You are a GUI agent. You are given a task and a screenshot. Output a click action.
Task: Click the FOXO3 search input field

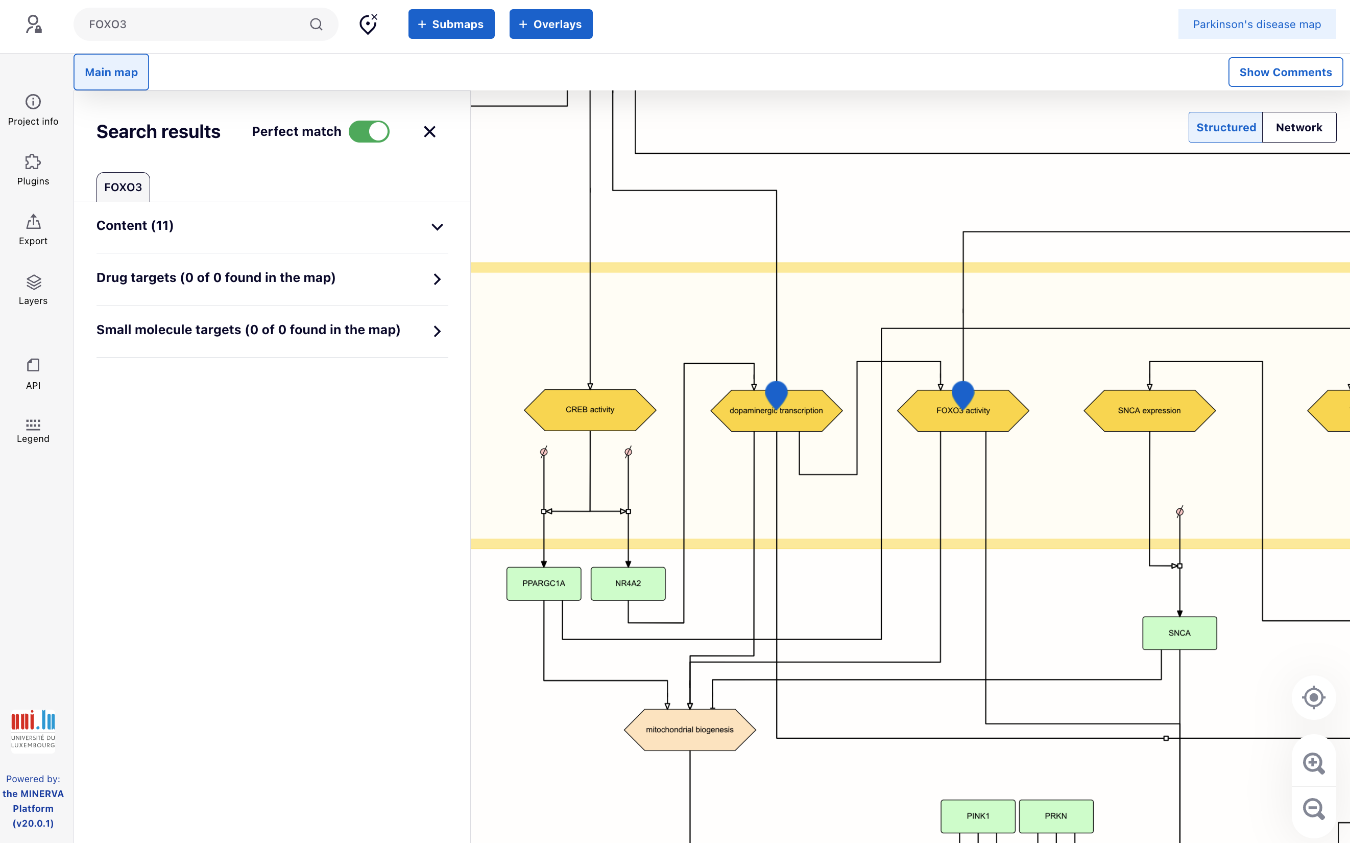pyautogui.click(x=195, y=24)
